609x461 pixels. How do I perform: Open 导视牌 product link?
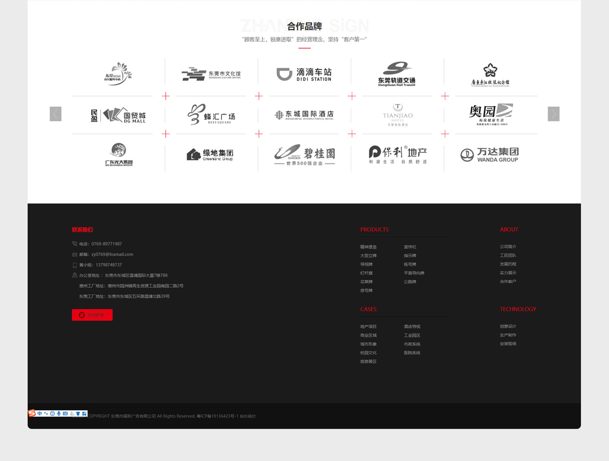click(x=366, y=264)
